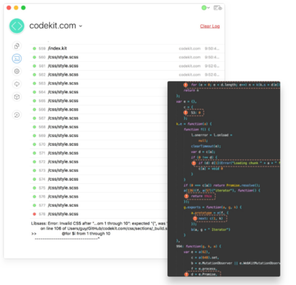Click the Clear Log link

(210, 27)
